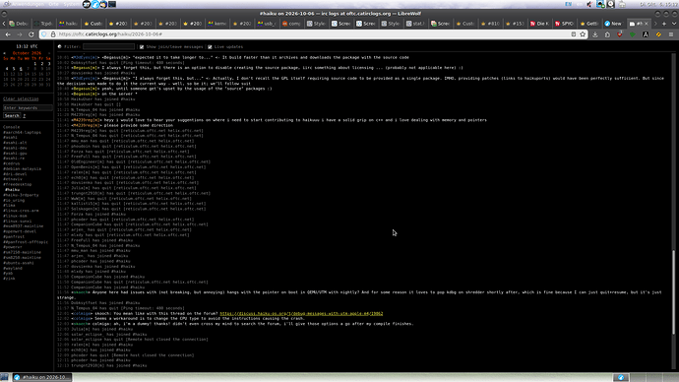The height and width of the screenshot is (382, 679).
Task: Click the Search button in sidebar
Action: (x=12, y=115)
